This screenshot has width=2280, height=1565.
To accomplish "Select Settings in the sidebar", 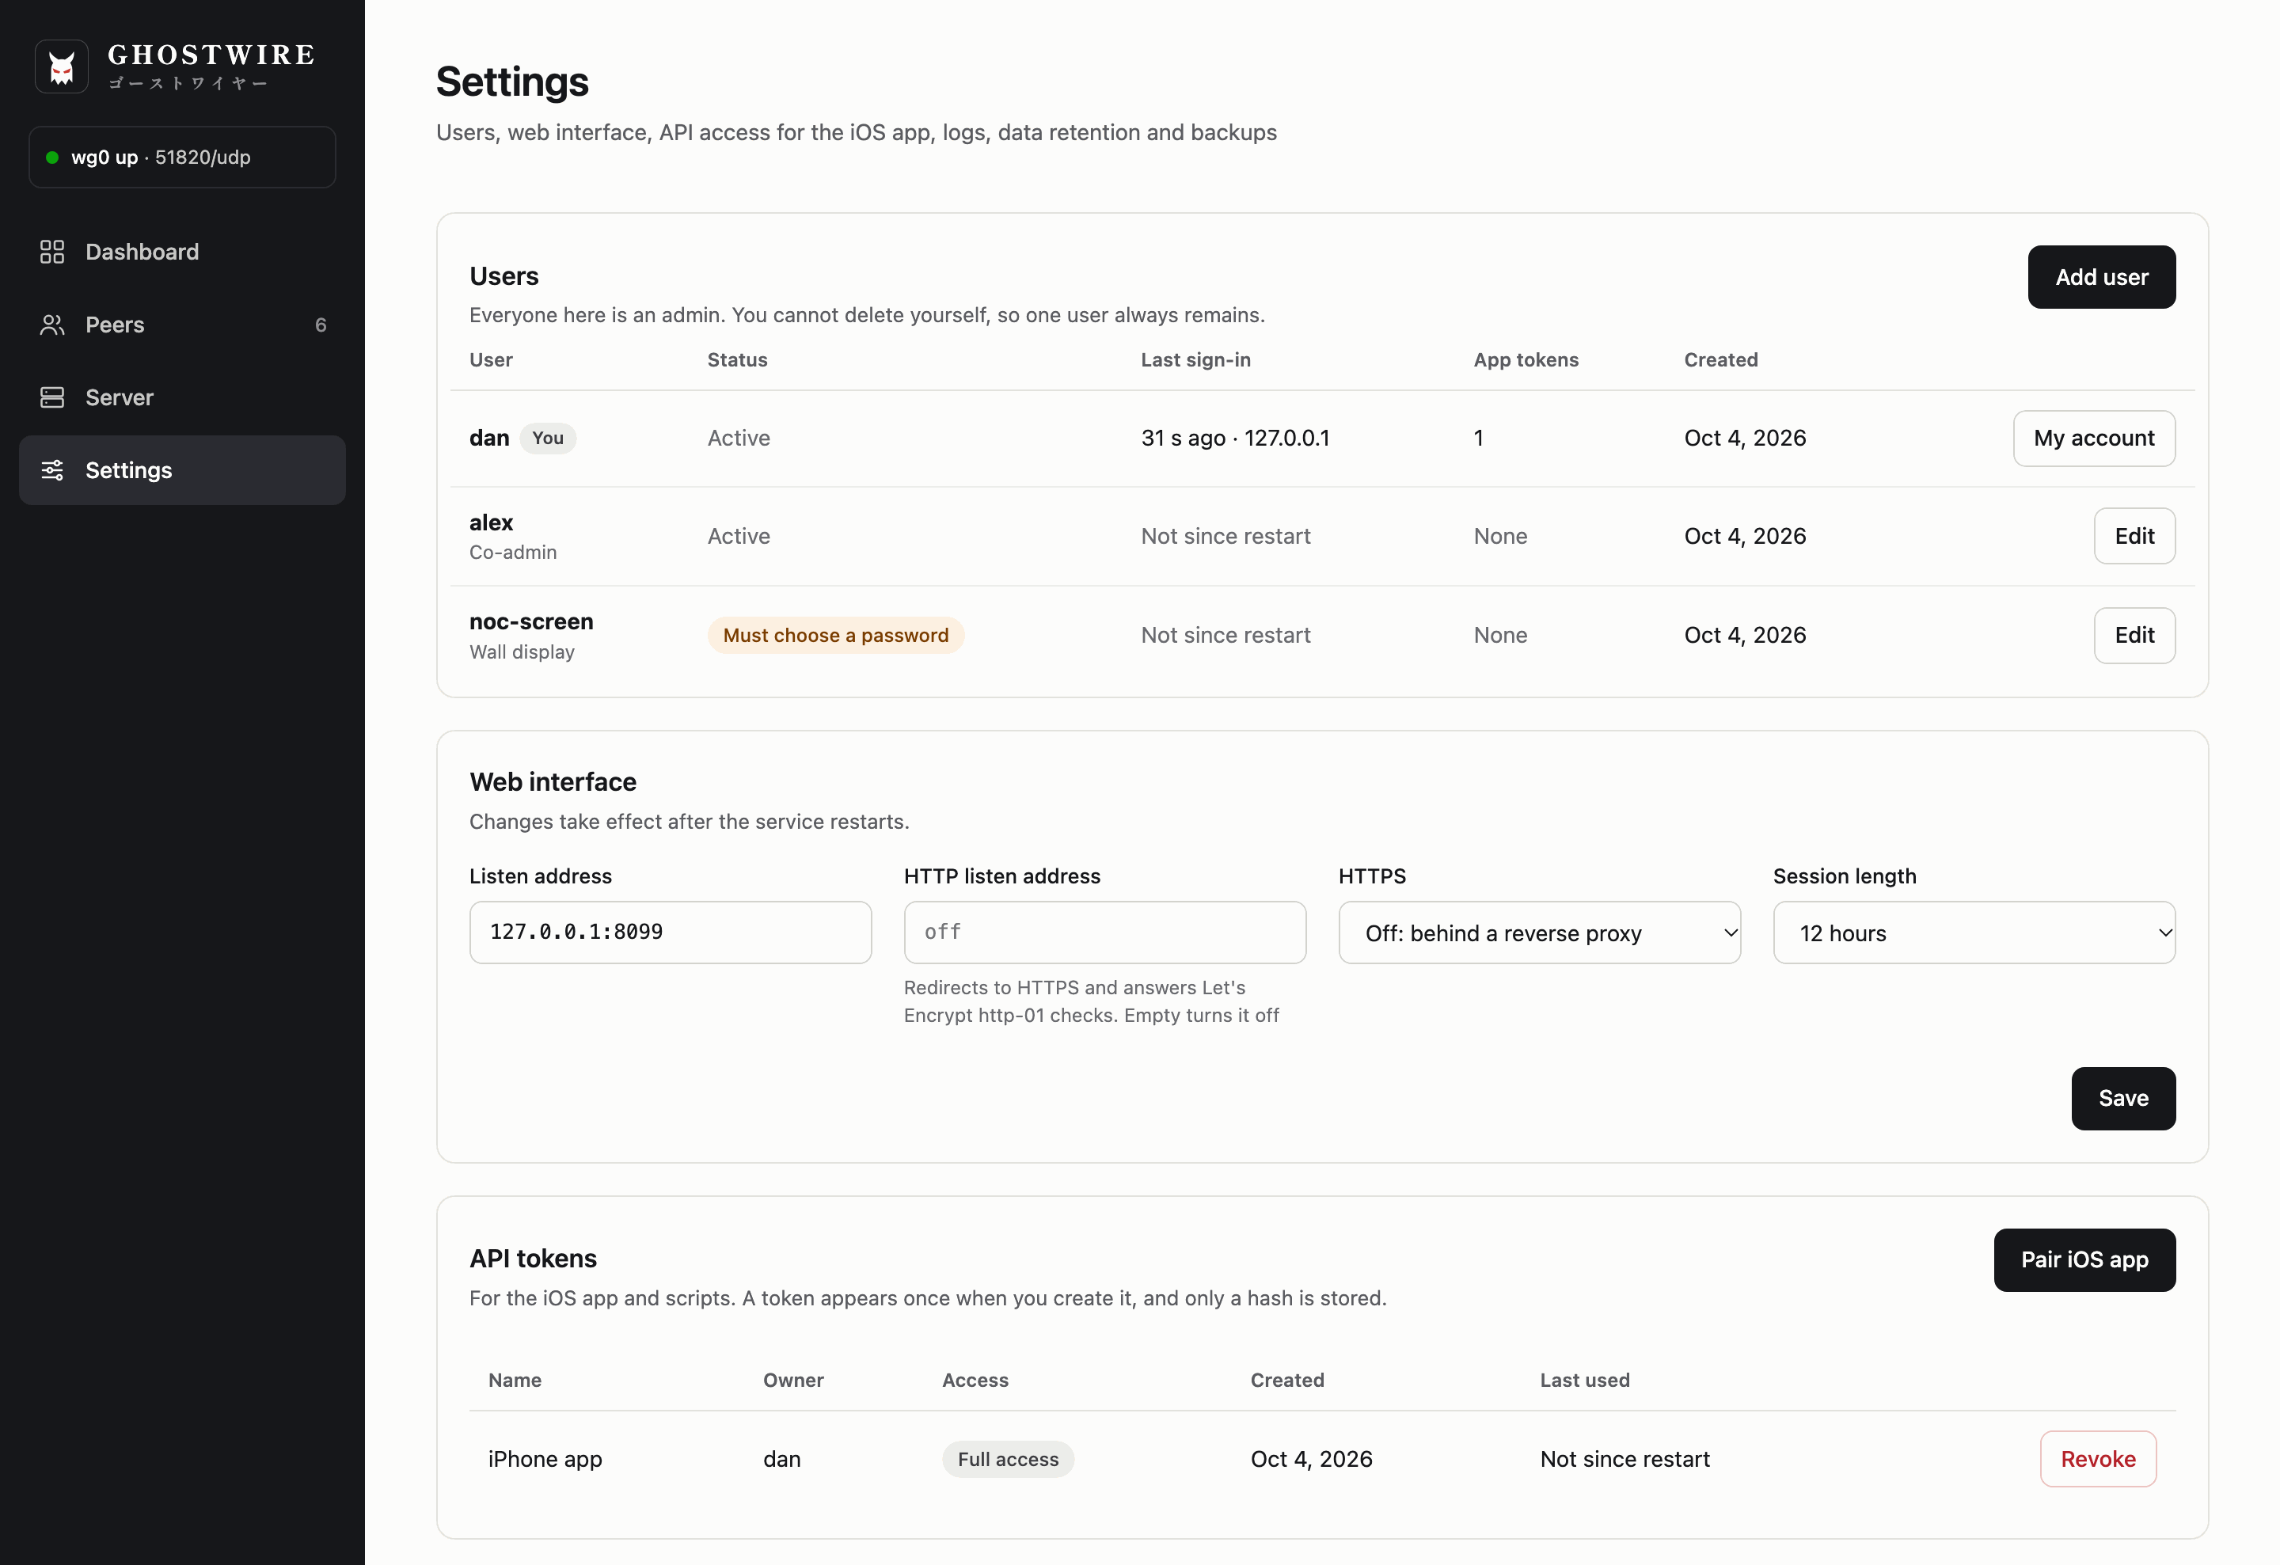I will click(182, 470).
